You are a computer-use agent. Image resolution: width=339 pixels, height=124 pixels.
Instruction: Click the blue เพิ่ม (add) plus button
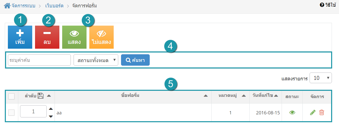tap(20, 37)
